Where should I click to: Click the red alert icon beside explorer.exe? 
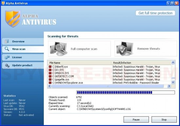point(50,82)
